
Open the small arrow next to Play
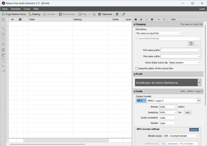pyautogui.click(x=89, y=14)
